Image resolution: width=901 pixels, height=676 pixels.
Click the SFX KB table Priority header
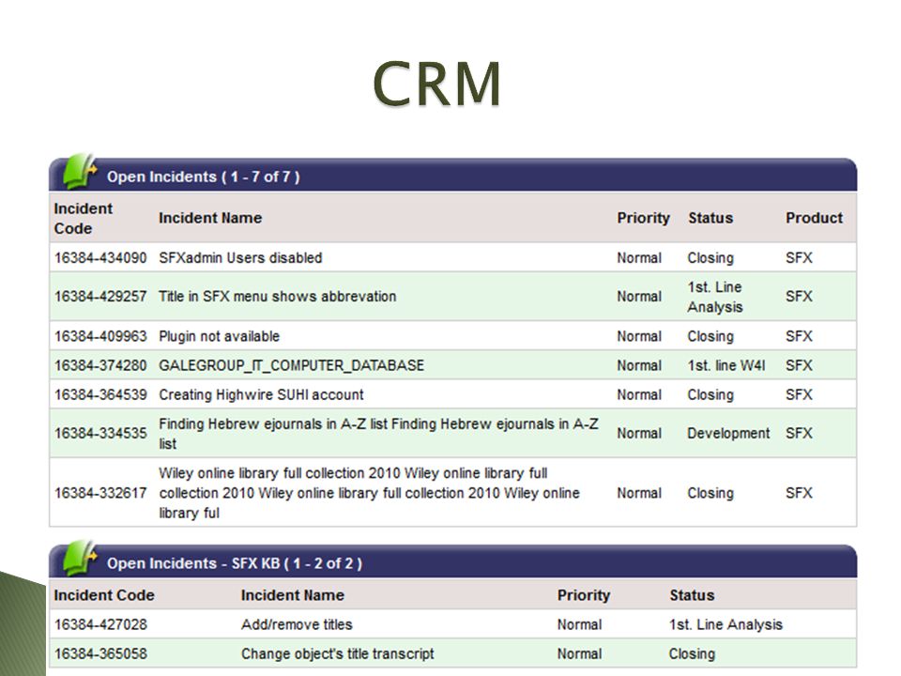tap(583, 595)
